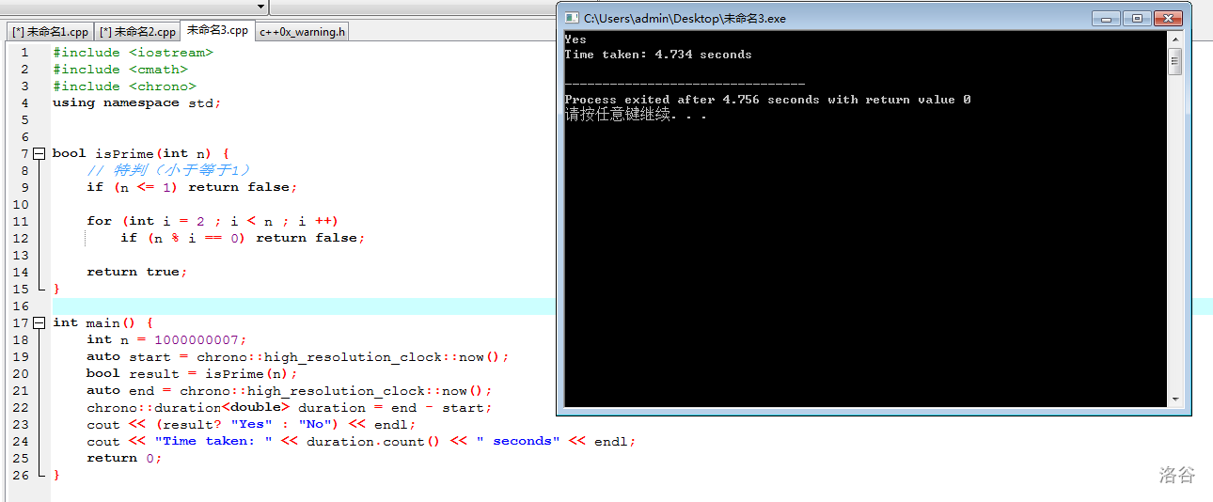Open the c++0x_warning.h tab
Image resolution: width=1213 pixels, height=502 pixels.
(x=303, y=31)
